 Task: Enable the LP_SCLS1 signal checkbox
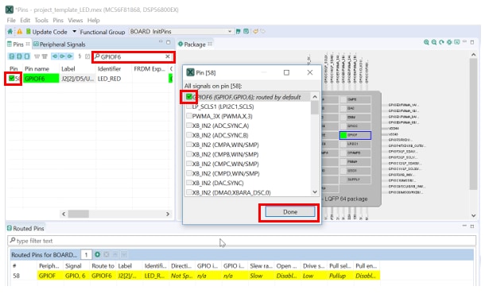pos(189,106)
